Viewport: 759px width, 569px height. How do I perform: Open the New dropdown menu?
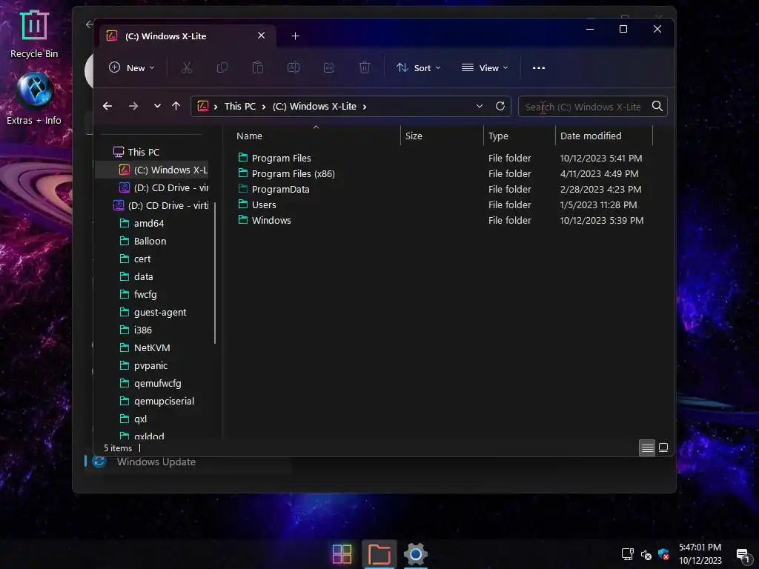(x=132, y=67)
